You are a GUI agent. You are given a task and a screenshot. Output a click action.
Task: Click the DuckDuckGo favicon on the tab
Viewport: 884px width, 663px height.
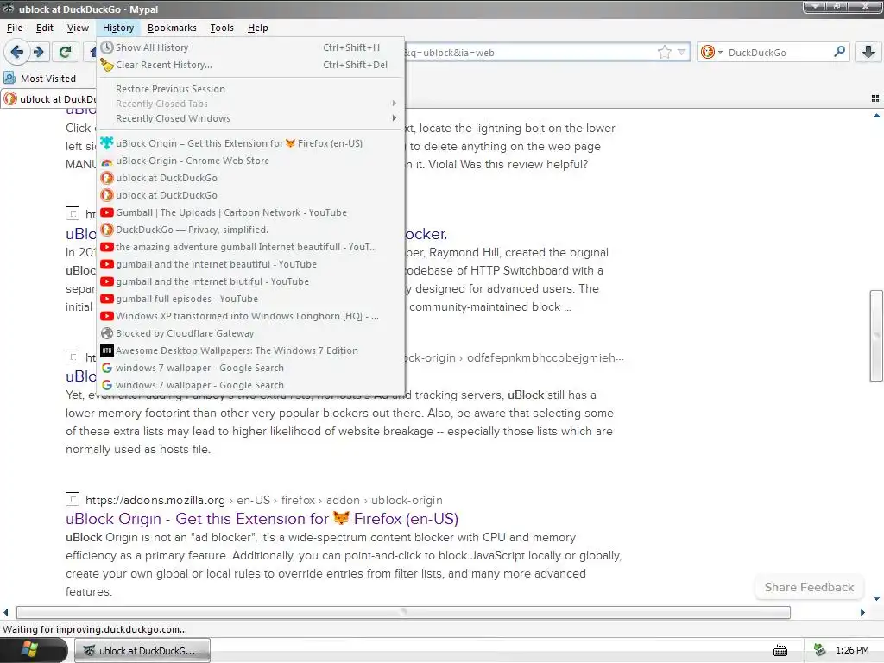(x=10, y=99)
